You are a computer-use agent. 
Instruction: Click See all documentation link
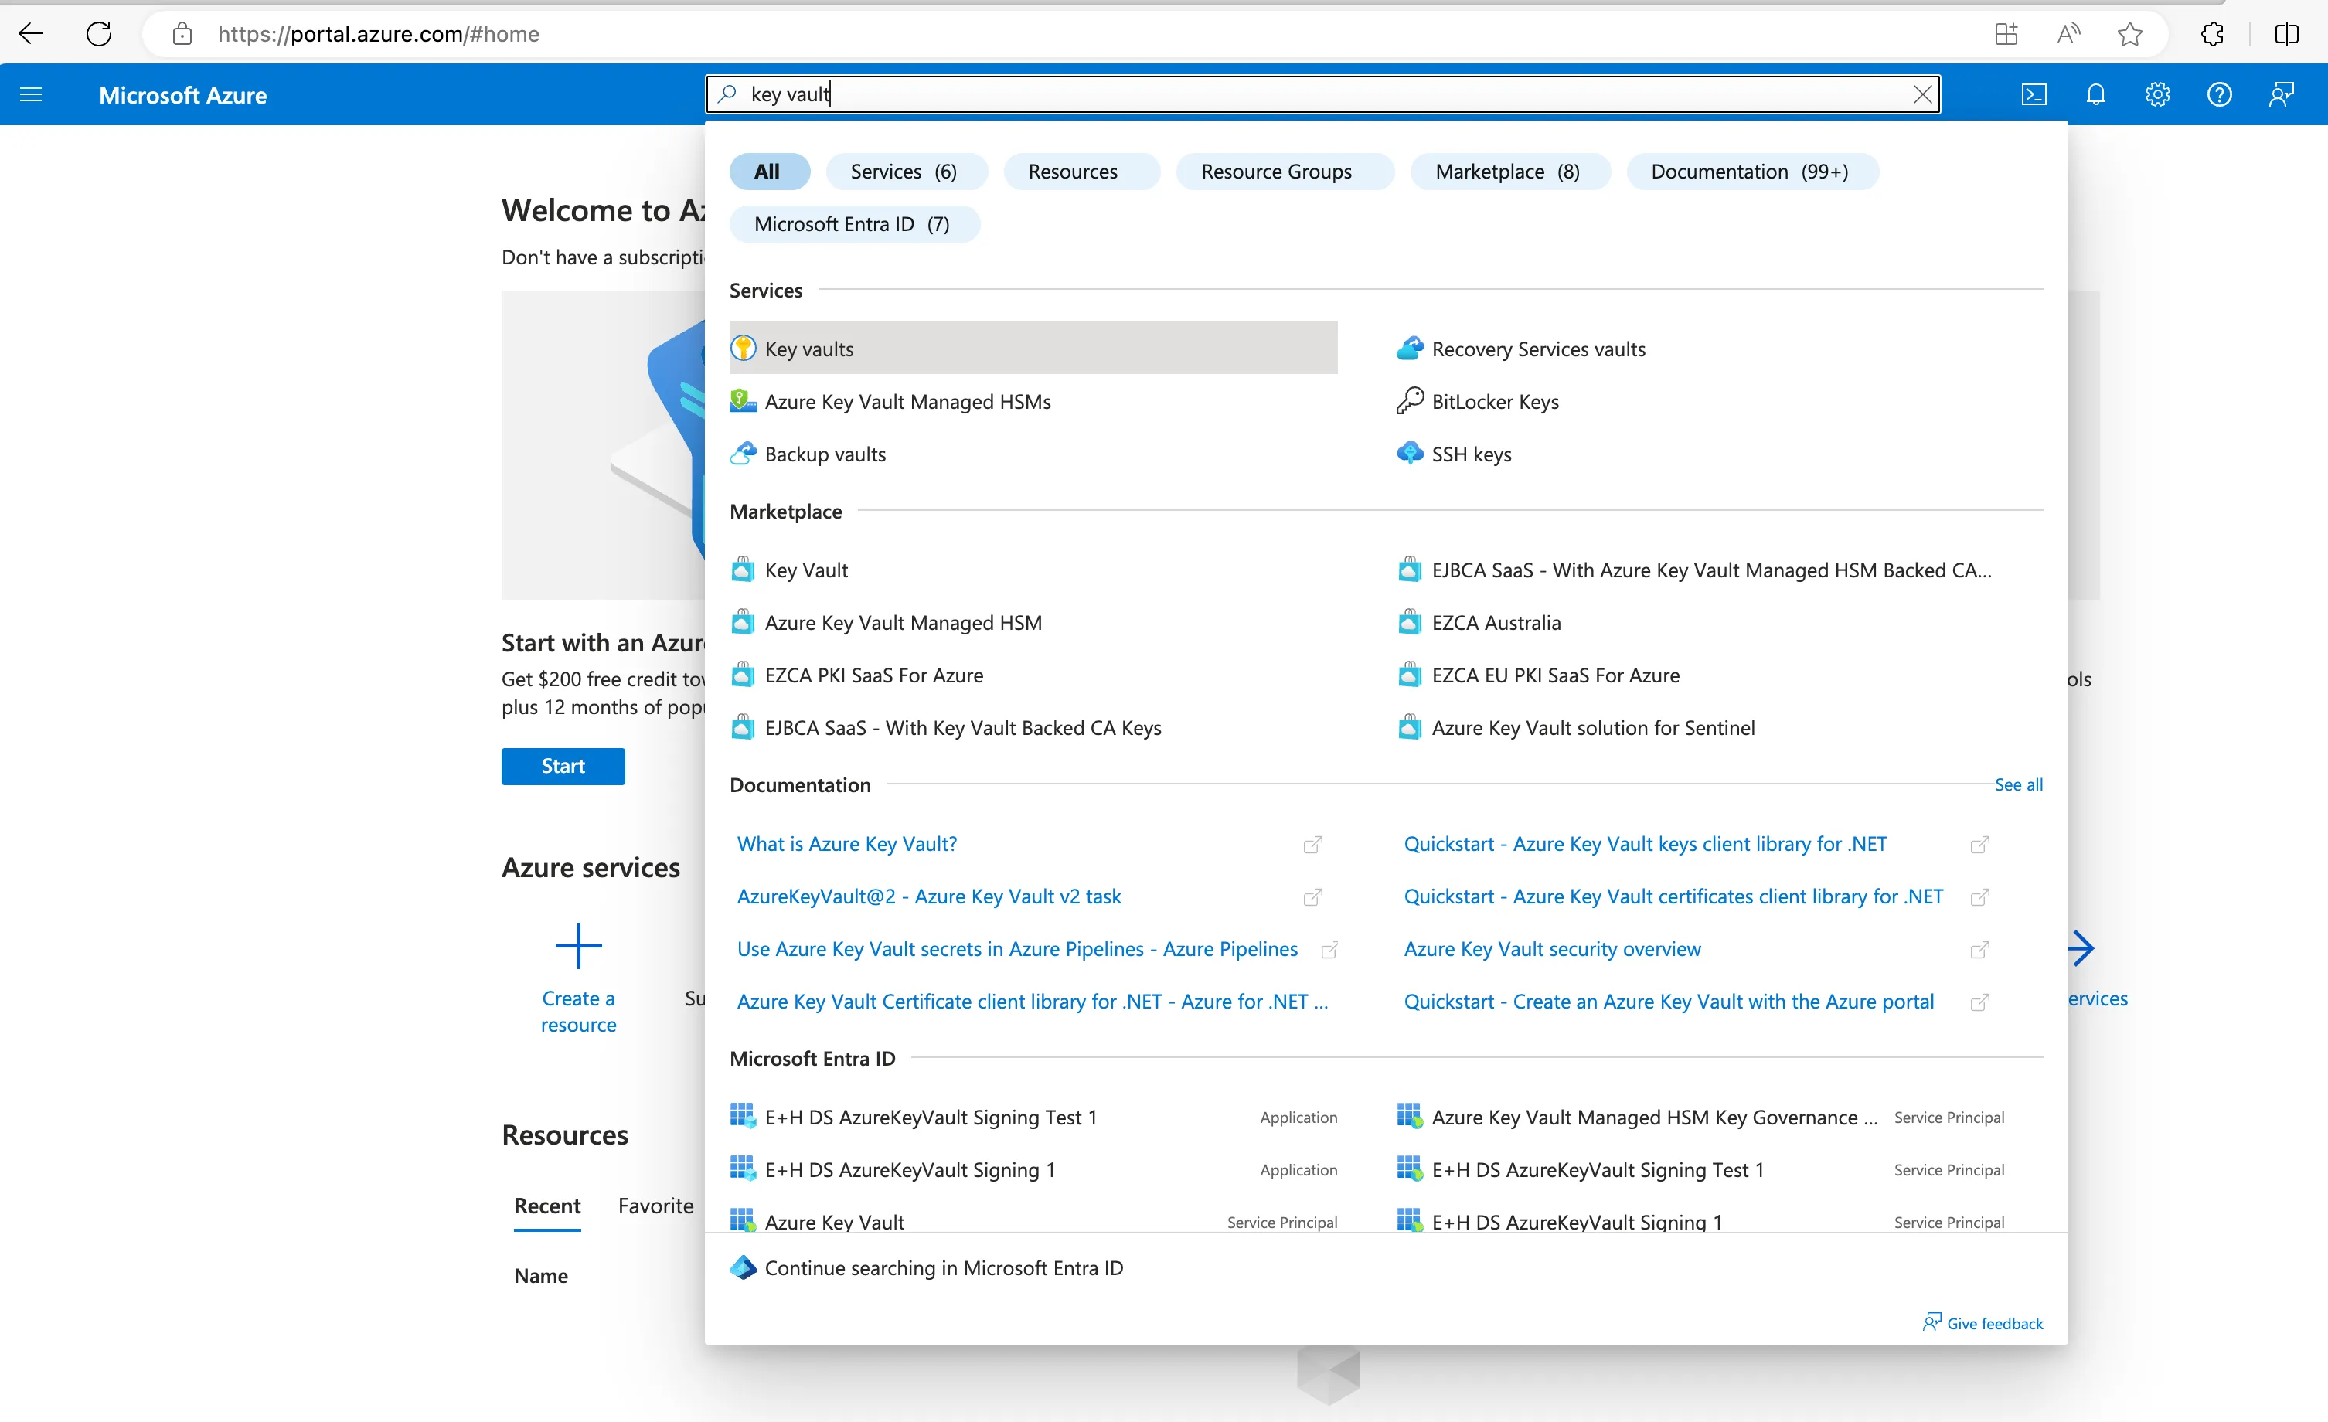coord(2018,784)
